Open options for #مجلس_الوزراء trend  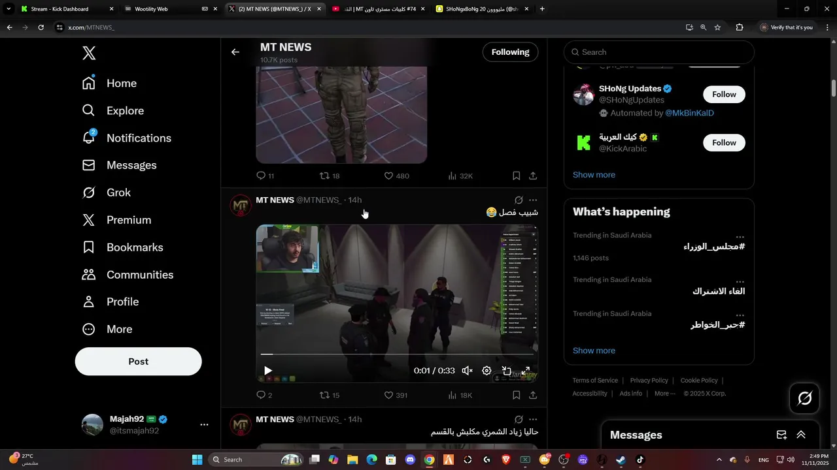tap(740, 236)
